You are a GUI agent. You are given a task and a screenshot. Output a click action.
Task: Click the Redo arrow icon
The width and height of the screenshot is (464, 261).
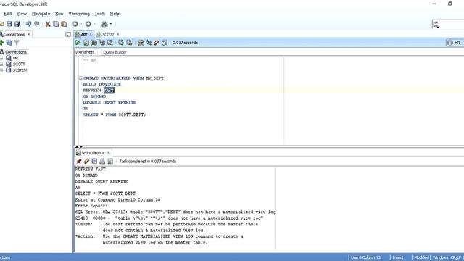click(x=37, y=24)
